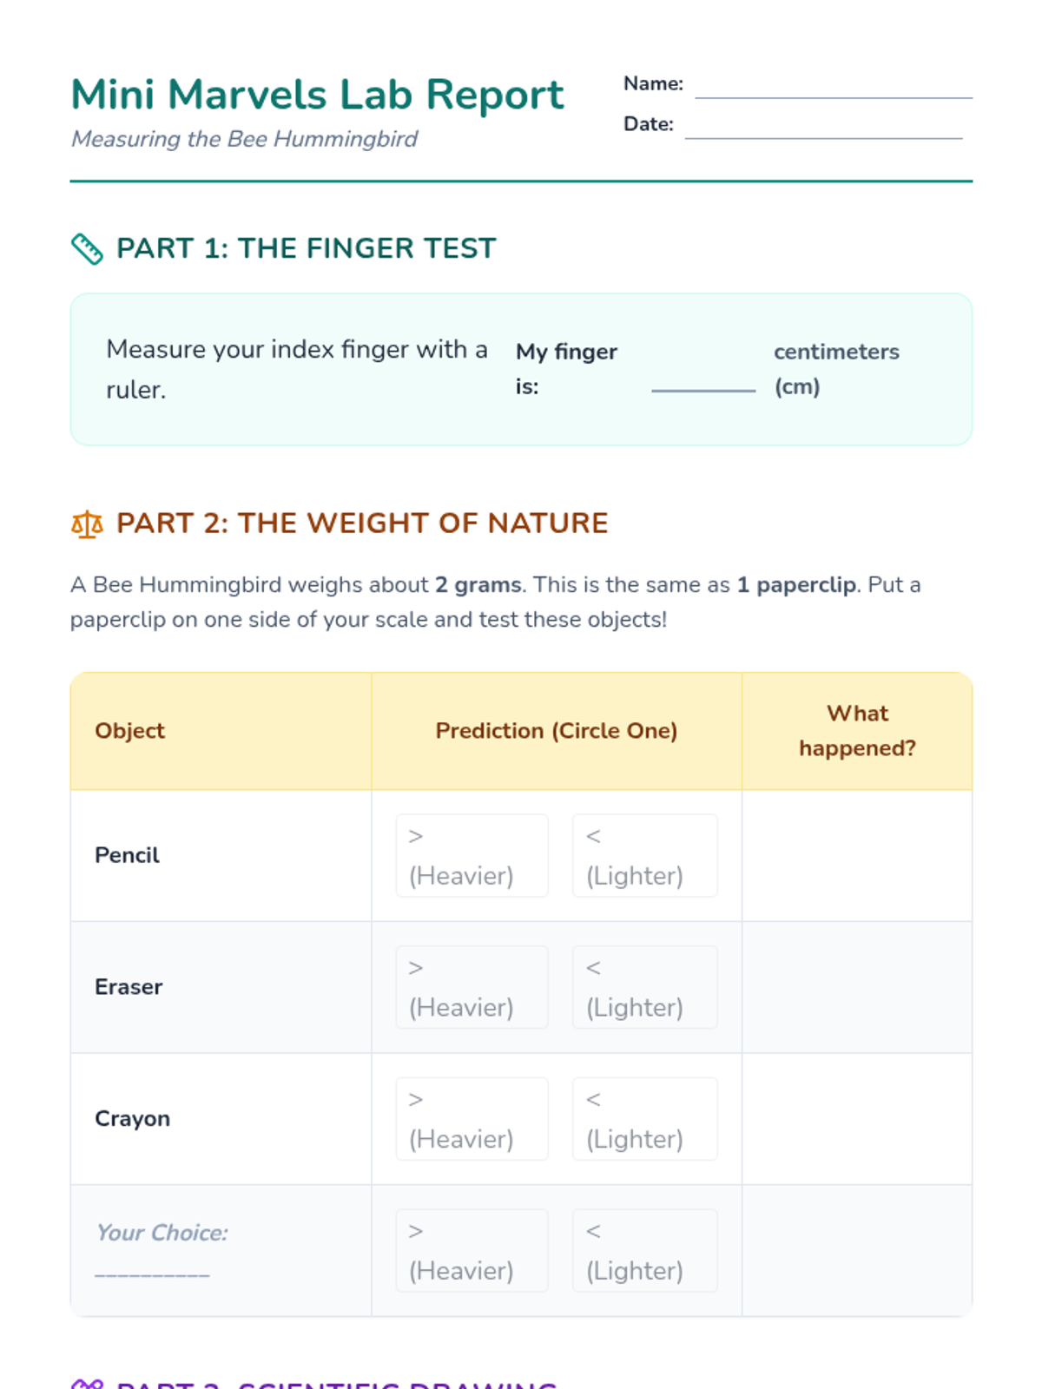
Task: Choose Heavier option in Eraser row
Action: 472,987
